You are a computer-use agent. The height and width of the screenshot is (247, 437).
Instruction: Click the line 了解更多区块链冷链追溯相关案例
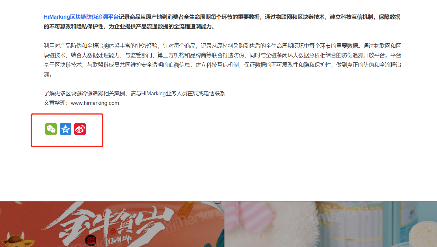coord(135,93)
